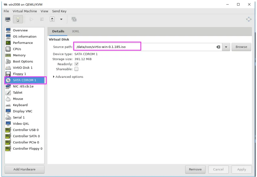Click the fullscreen icon at toolbar right
Viewport: 257px width, 177px height.
[249, 19]
